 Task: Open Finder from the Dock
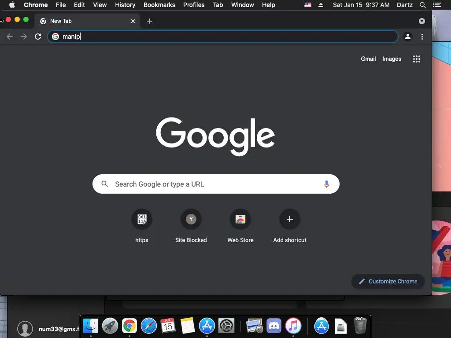91,326
